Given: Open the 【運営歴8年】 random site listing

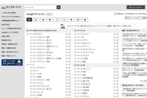Looking at the screenshot, I should click(x=134, y=90).
